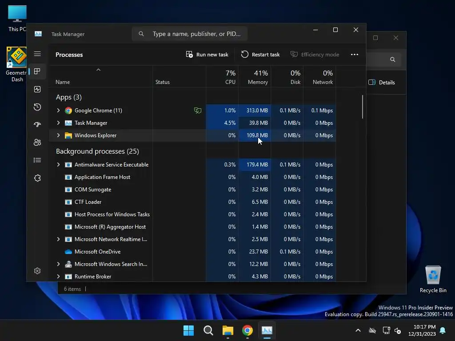Select the COM Surrogate process row
This screenshot has width=455, height=341.
click(192, 190)
